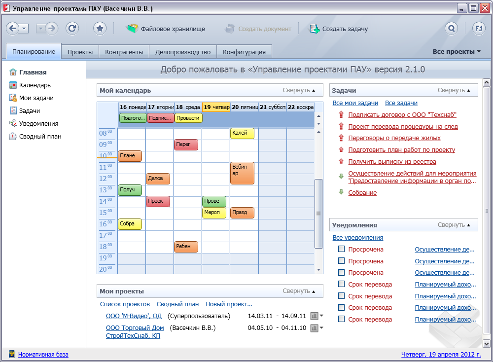Open dropdown arrow for ООО 'М-Видео' project
Viewport: 493px width, 362px height.
point(321,316)
